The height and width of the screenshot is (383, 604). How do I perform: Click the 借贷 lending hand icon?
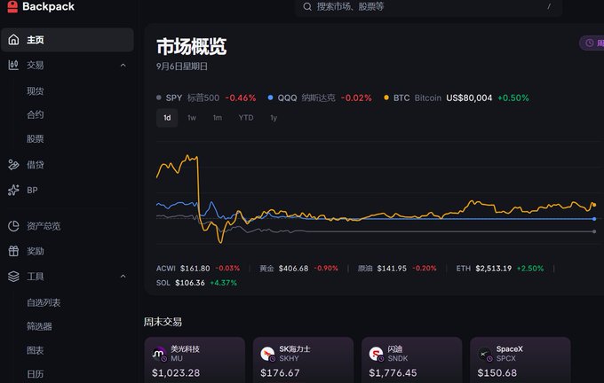point(13,165)
